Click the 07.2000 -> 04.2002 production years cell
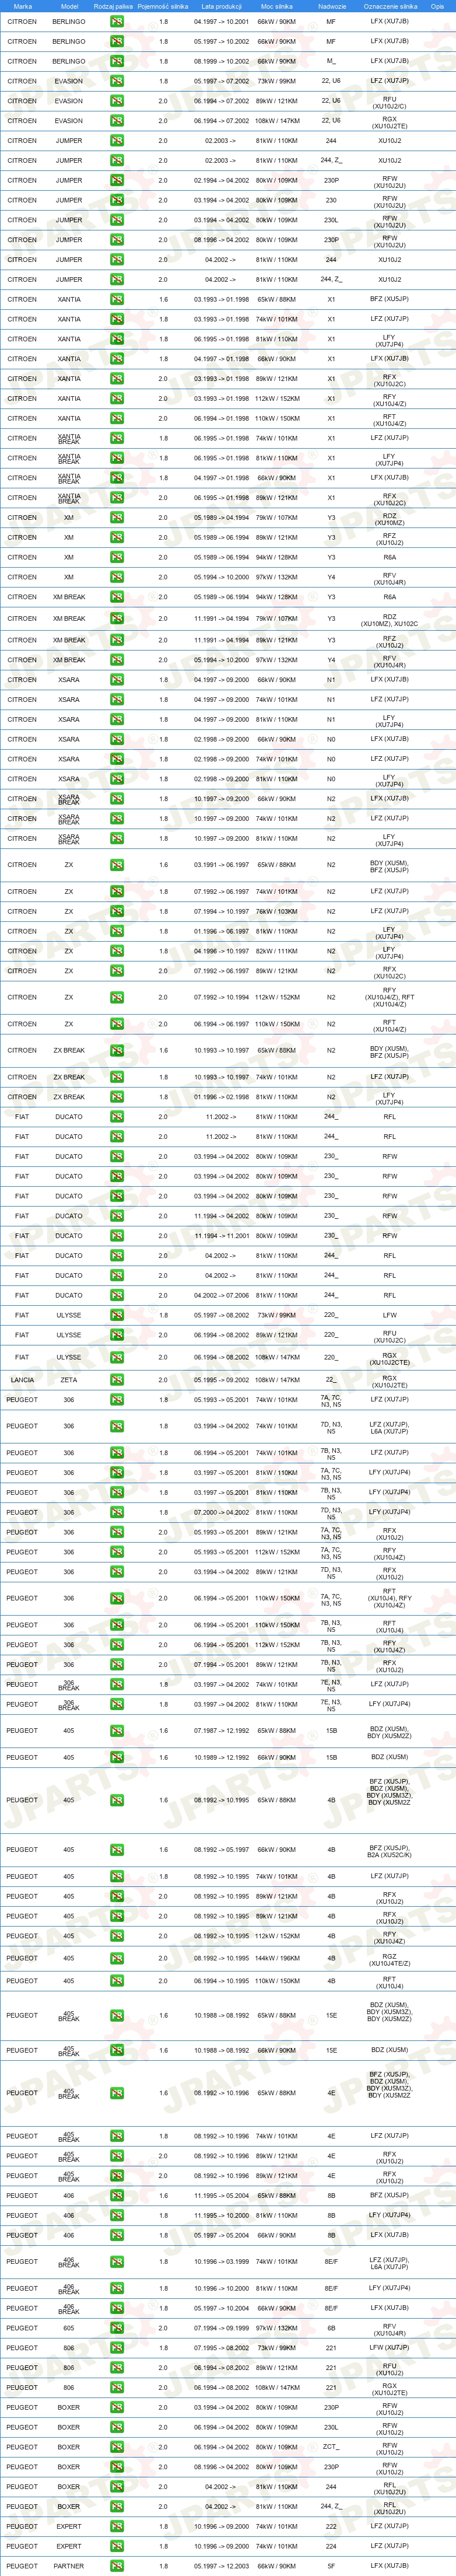The image size is (456, 2576). (x=221, y=1512)
